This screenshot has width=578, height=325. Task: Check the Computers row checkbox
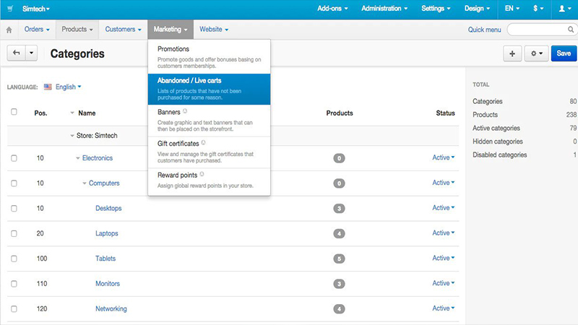[14, 183]
